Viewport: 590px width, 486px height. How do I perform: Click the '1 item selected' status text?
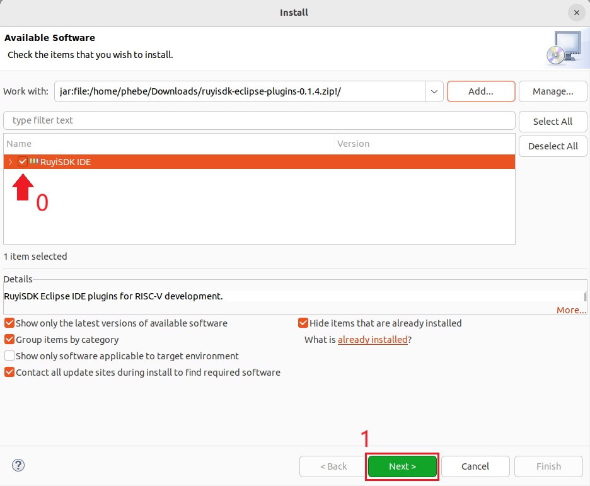pos(35,257)
